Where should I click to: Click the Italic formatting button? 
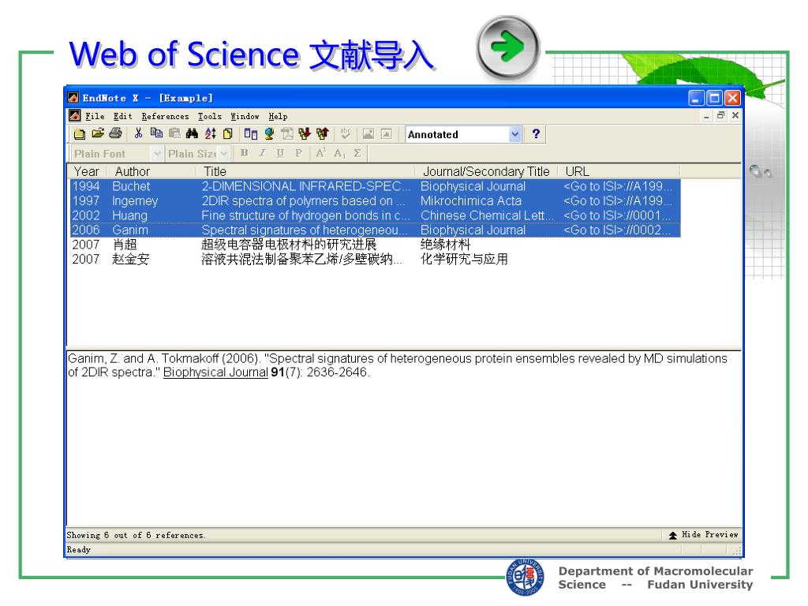click(262, 153)
